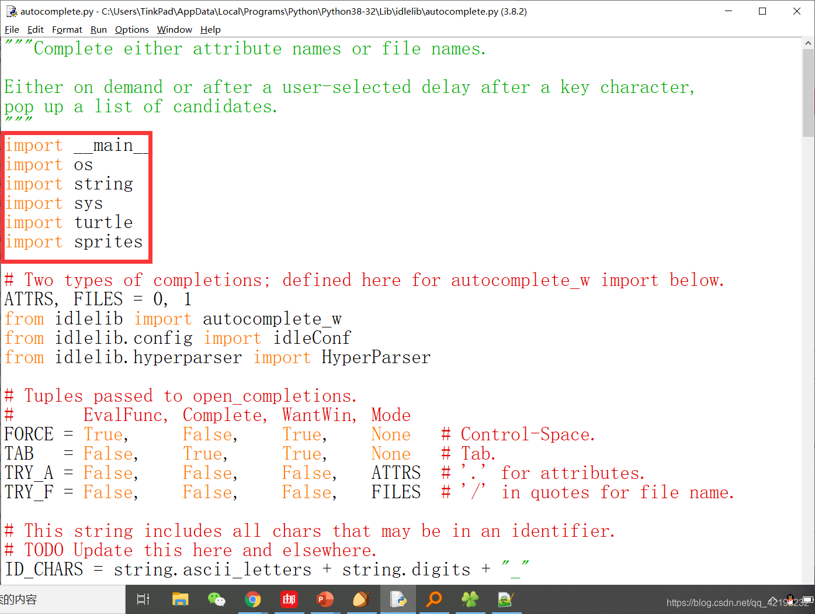Image resolution: width=815 pixels, height=614 pixels.
Task: Open PowerPoint from the taskbar
Action: (x=325, y=599)
